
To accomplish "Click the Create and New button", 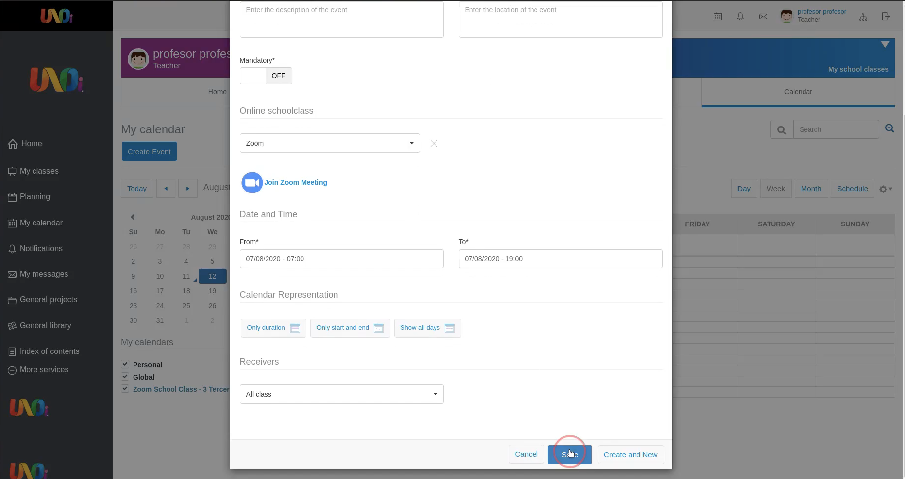I will coord(630,455).
